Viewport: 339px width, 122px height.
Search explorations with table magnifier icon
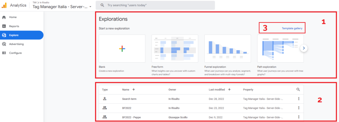point(298,89)
